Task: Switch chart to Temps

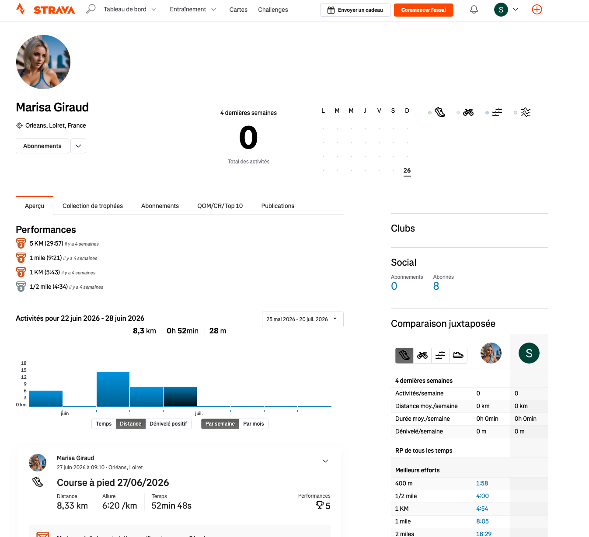Action: coord(104,424)
